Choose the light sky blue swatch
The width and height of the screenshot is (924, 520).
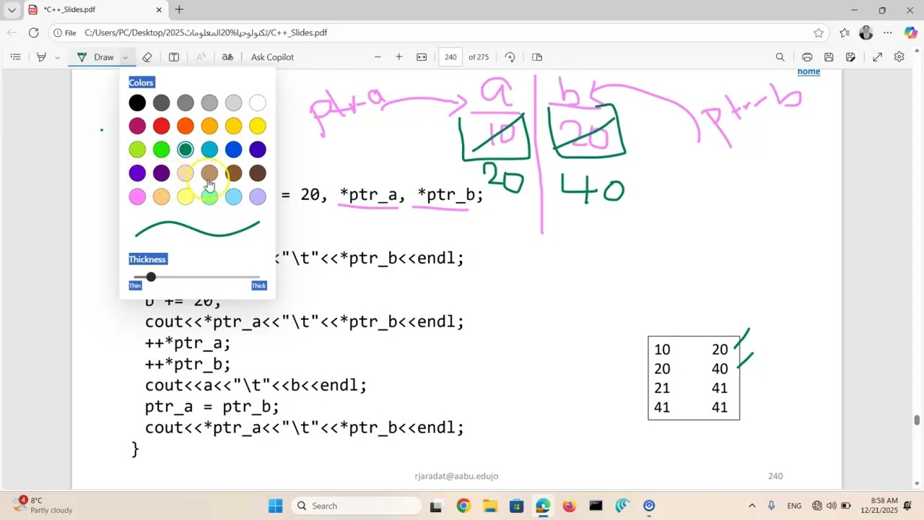tap(233, 196)
